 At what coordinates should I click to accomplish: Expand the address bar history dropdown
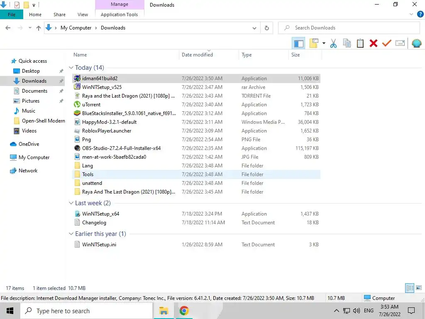(x=254, y=28)
